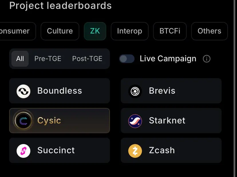Filter projects by Pre-TGE
Screen dimensions: 237x177
(48, 59)
